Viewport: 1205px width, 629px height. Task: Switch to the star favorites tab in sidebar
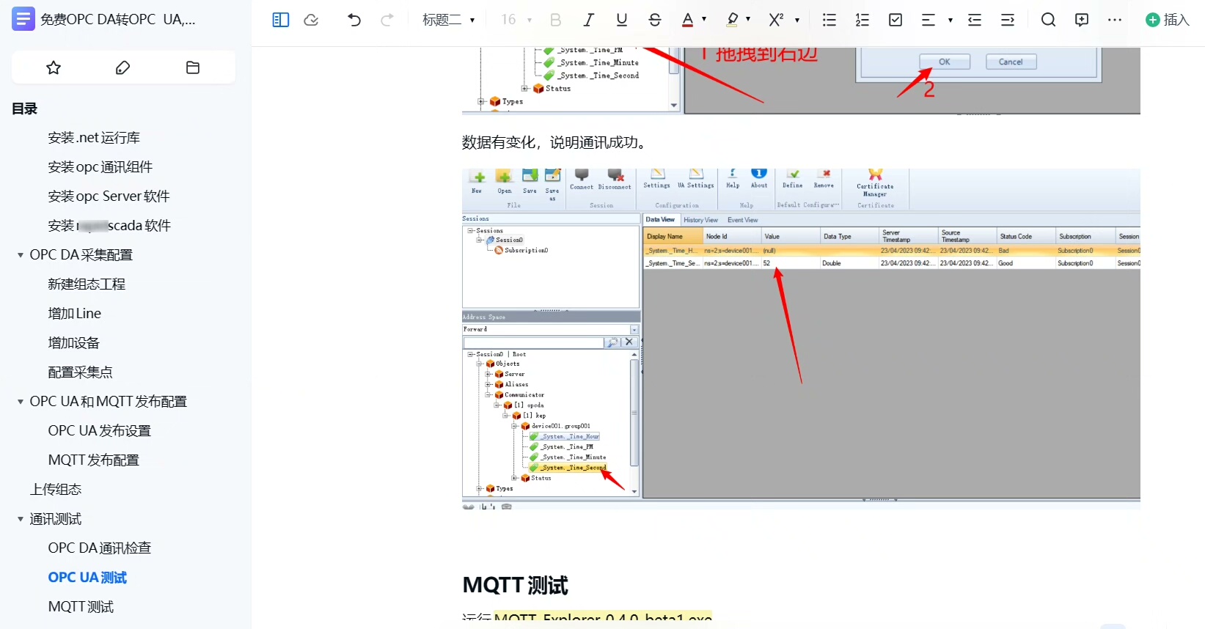pyautogui.click(x=54, y=67)
